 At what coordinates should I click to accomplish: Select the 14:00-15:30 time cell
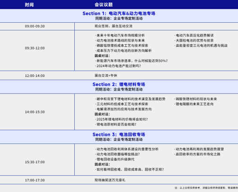(35, 112)
